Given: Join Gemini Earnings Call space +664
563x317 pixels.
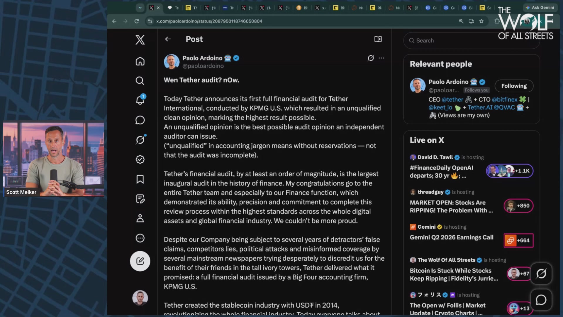Looking at the screenshot, I should [x=518, y=240].
